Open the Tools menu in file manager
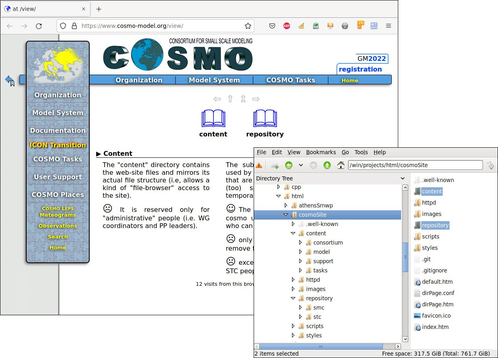The height and width of the screenshot is (358, 498). tap(361, 152)
